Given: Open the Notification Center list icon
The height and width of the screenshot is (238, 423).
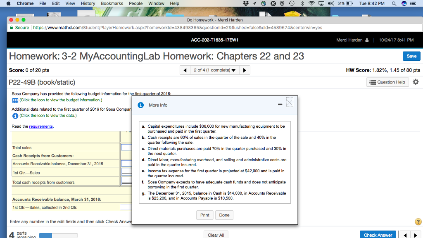Looking at the screenshot, I should pos(413,3).
